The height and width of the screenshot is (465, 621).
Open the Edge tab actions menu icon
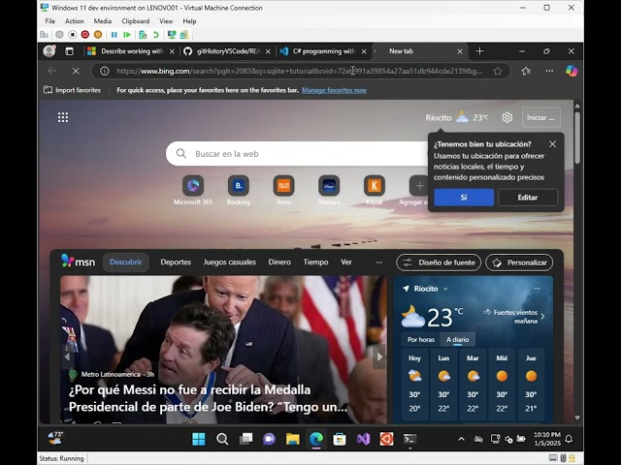point(69,51)
